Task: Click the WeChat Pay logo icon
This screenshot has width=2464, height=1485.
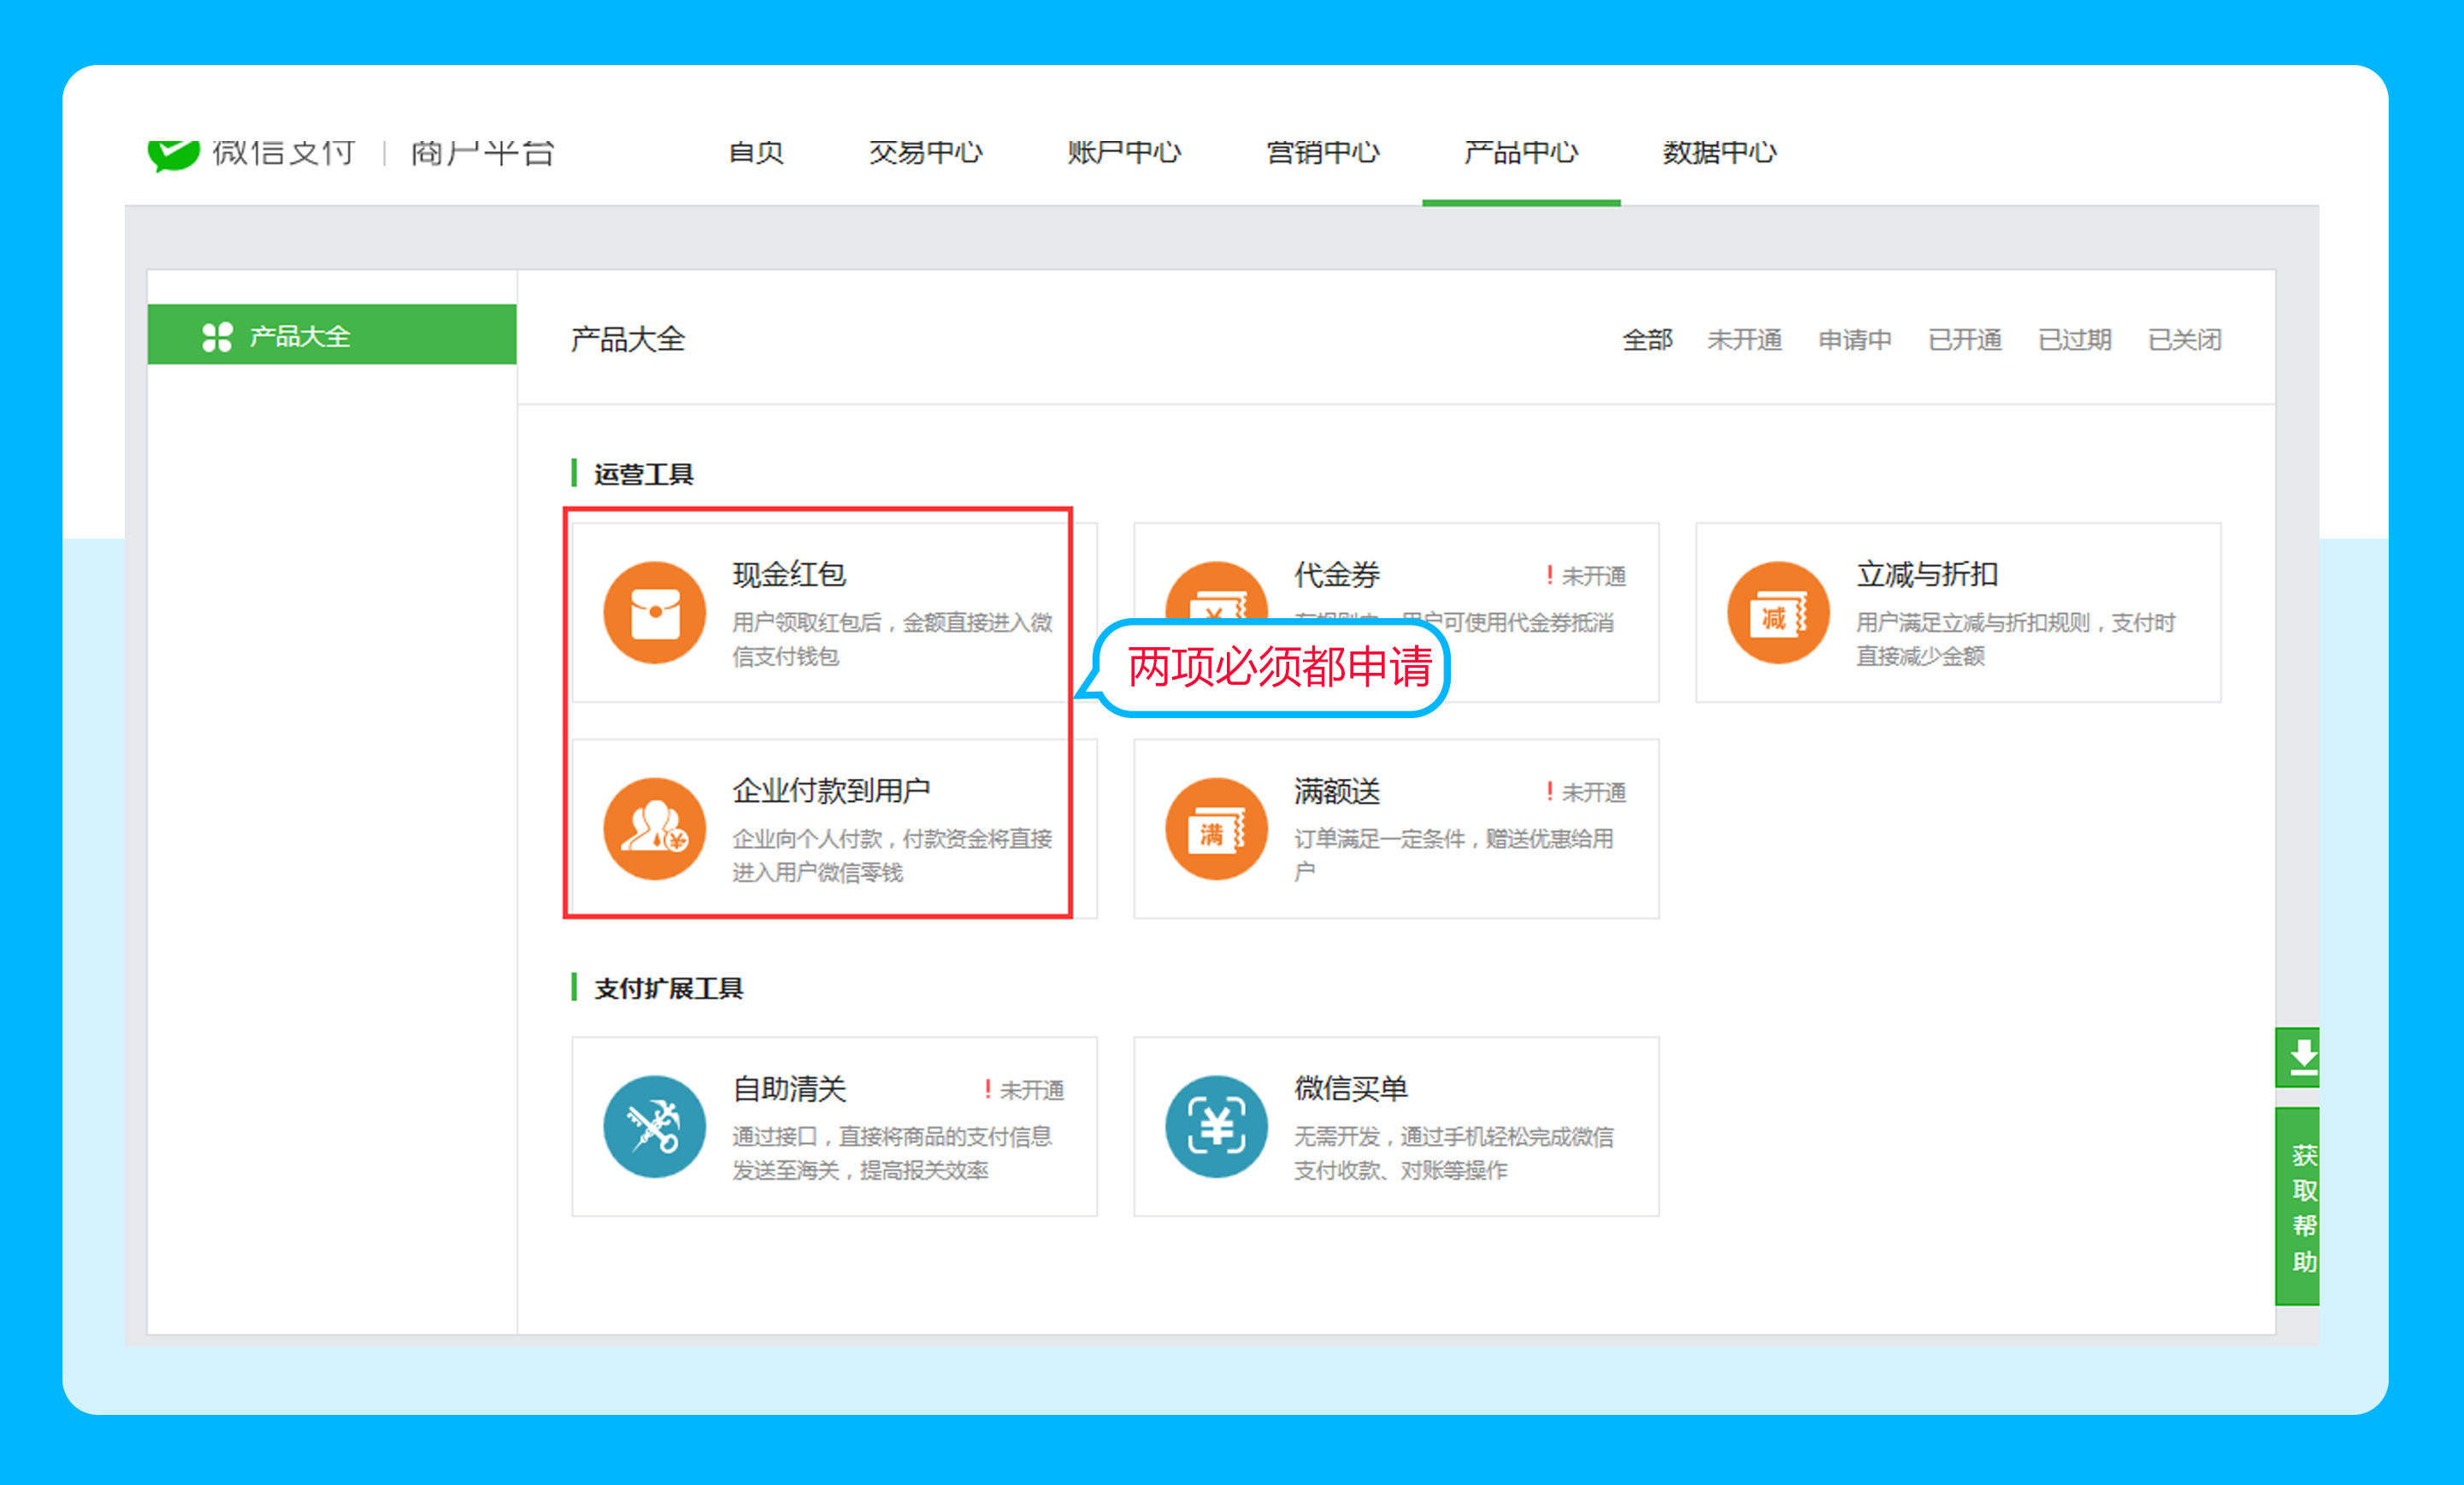Action: [x=173, y=153]
